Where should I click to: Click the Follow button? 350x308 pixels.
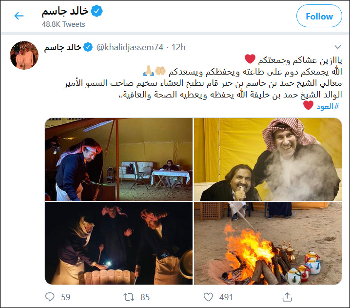coord(319,16)
